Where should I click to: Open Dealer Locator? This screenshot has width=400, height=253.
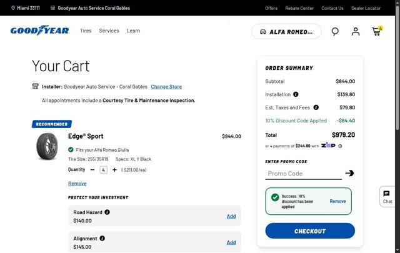[366, 8]
